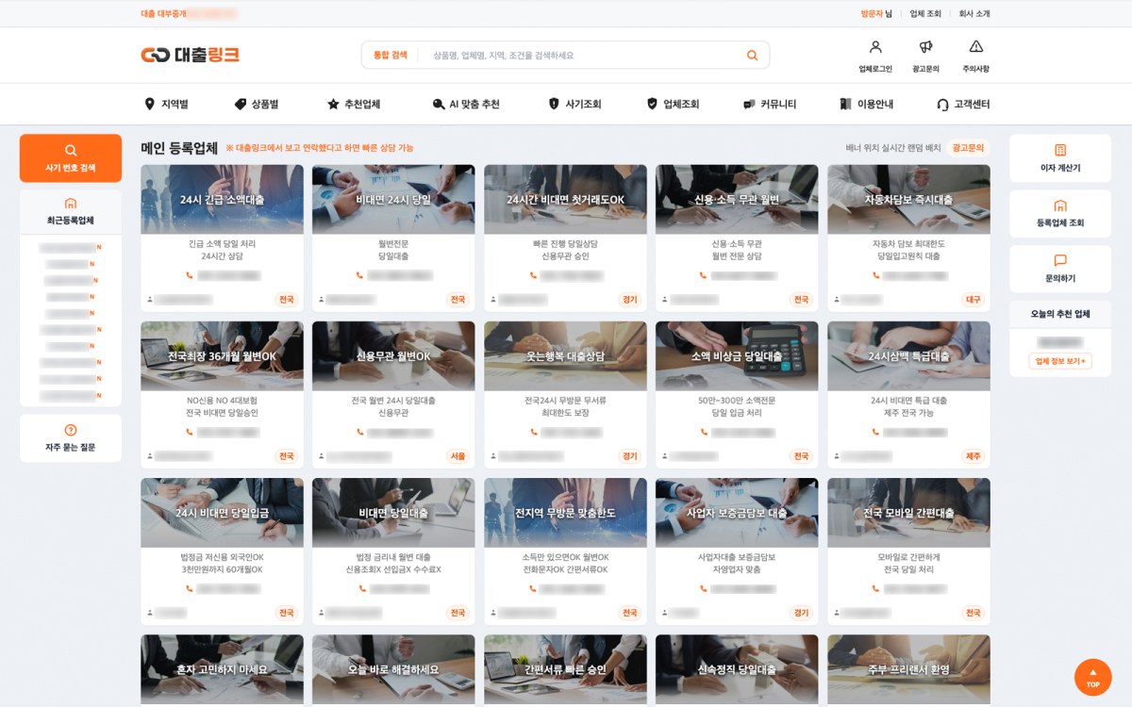Click the phone icon on 자동차담보 즉시대출 card
The width and height of the screenshot is (1132, 707).
pyautogui.click(x=876, y=275)
